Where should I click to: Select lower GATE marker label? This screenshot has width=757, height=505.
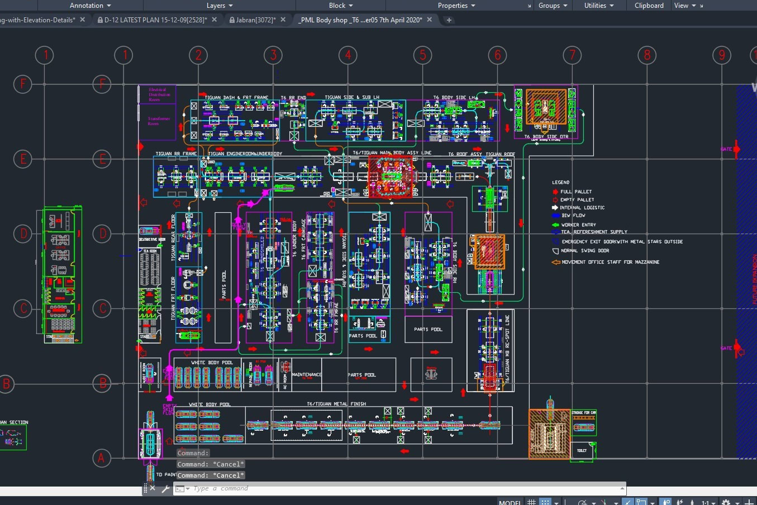tap(726, 348)
